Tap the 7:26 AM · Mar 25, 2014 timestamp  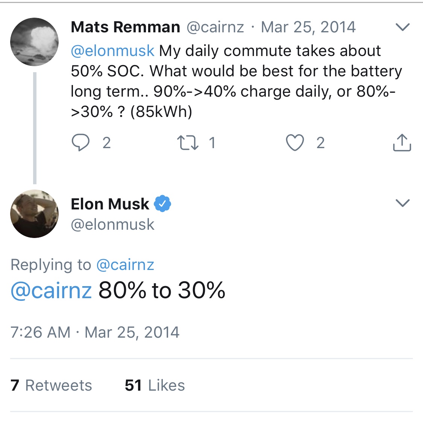click(x=95, y=332)
